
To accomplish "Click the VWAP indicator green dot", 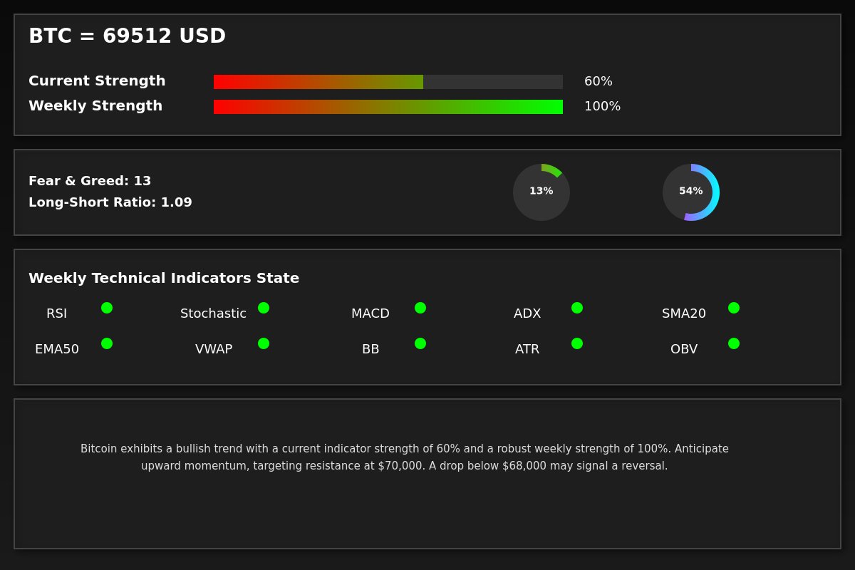I will click(x=264, y=343).
